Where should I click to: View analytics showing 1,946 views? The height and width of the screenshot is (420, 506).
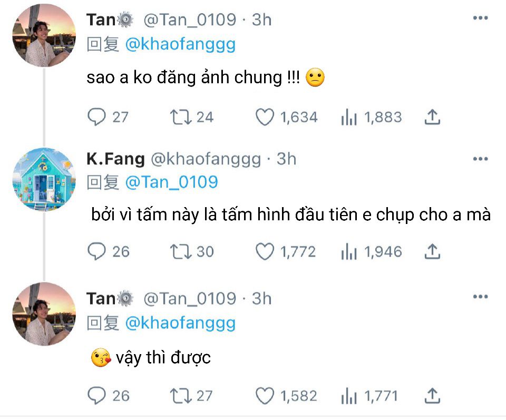coord(348,252)
